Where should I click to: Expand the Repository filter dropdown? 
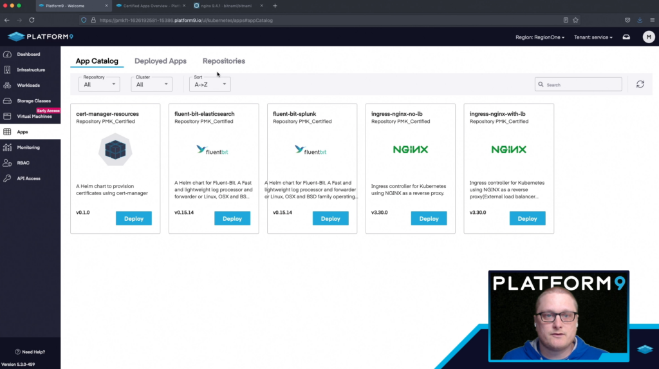click(99, 84)
